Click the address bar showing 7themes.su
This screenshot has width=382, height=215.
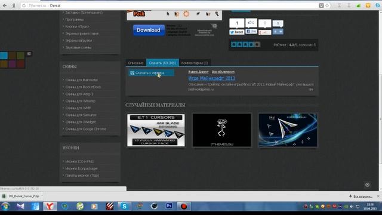tap(171, 5)
